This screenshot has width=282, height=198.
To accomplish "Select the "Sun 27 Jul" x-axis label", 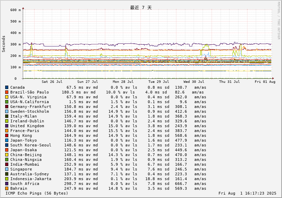I will [x=88, y=82].
